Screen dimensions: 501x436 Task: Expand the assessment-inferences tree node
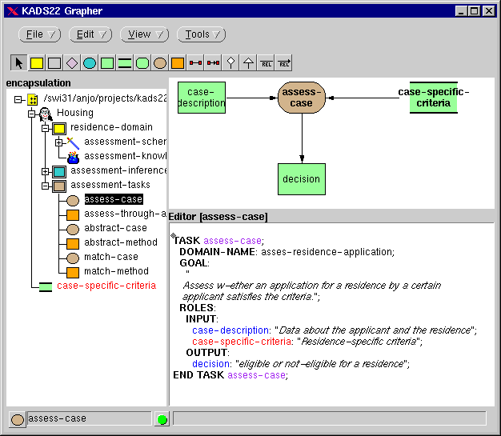coord(46,171)
